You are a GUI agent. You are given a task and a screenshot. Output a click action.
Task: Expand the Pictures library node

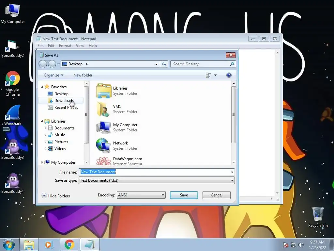point(45,142)
